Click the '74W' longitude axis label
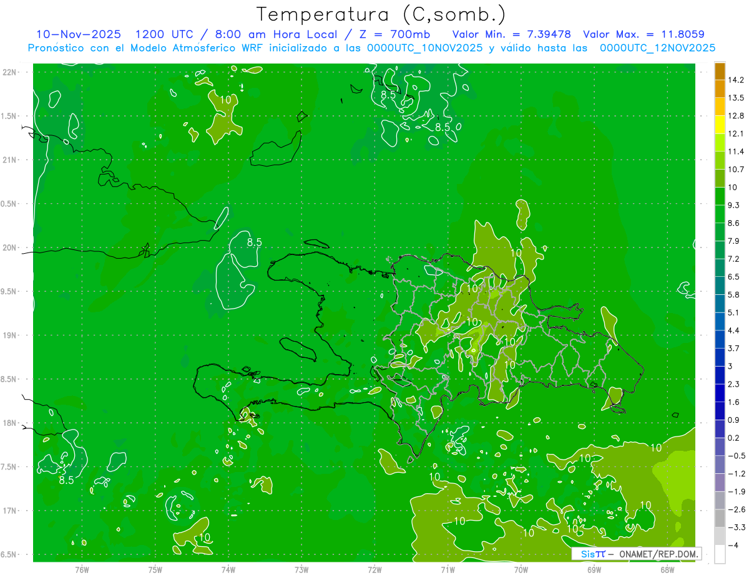Screen dimensions: 749x578 [228, 569]
